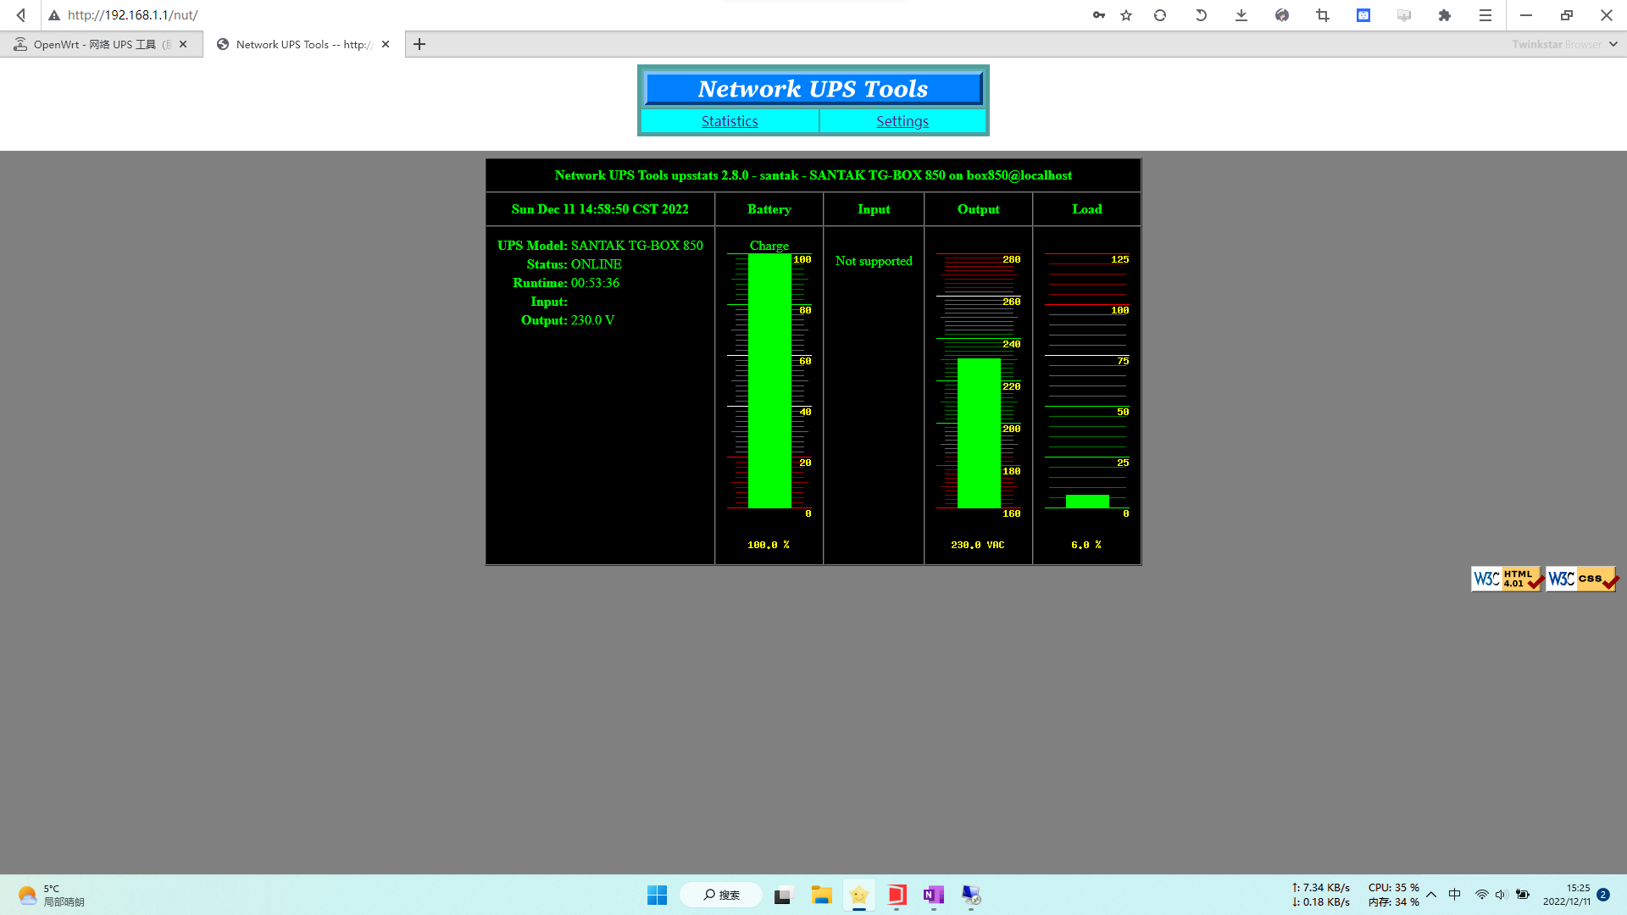The image size is (1627, 915).
Task: Open the browser hamburger menu
Action: (1485, 15)
